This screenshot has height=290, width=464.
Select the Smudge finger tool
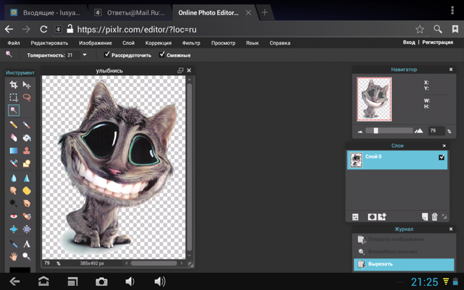click(x=13, y=191)
